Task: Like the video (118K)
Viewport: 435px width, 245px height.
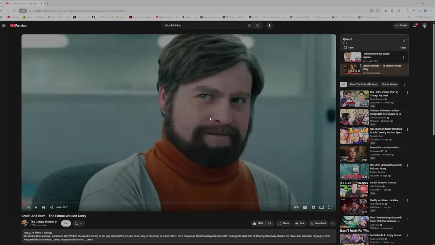Action: tap(258, 223)
